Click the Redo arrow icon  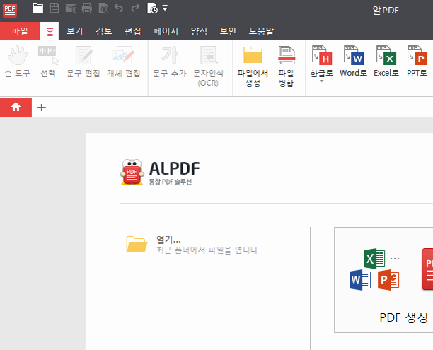tap(135, 8)
